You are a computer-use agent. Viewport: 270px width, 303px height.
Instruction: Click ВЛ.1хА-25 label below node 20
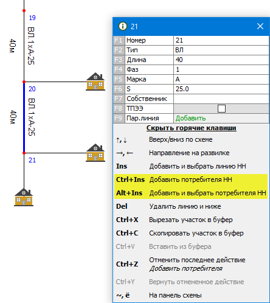coord(32,117)
